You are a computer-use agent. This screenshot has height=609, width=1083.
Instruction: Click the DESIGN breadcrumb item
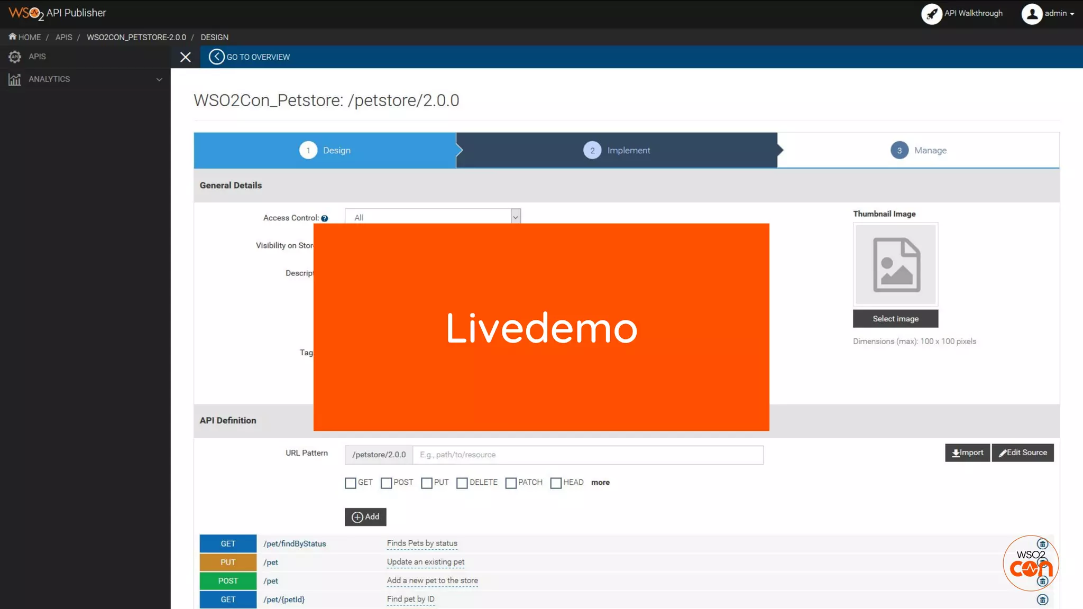point(214,37)
